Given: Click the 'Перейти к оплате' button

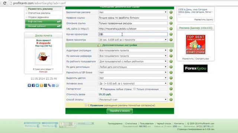Looking at the screenshot, I should point(120,111).
